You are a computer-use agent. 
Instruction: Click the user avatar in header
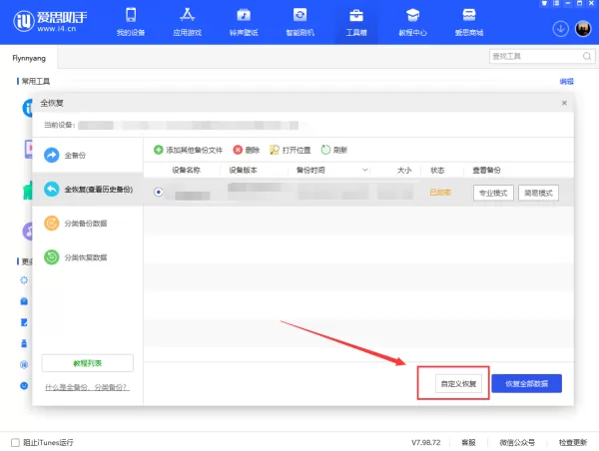(583, 29)
